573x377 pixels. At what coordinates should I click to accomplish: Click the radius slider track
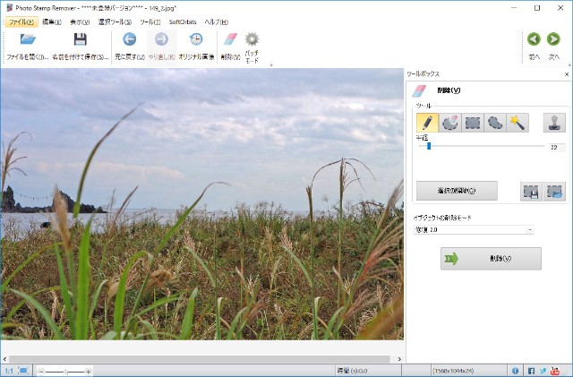point(483,146)
